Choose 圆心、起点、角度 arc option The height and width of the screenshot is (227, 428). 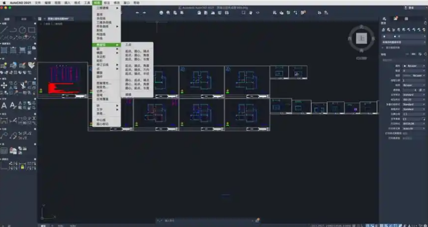coord(137,84)
